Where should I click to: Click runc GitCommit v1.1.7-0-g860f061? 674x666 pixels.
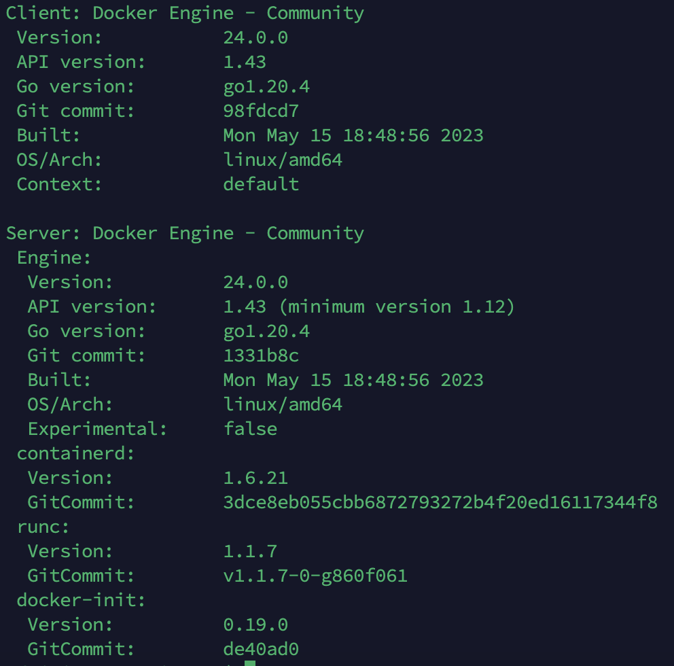(x=315, y=576)
